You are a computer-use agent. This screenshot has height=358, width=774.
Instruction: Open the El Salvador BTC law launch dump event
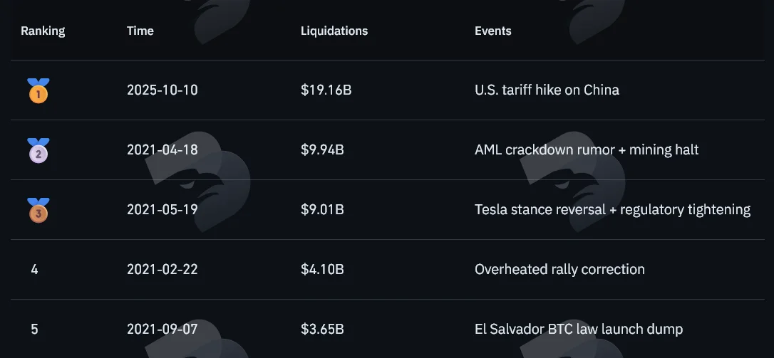click(x=579, y=330)
